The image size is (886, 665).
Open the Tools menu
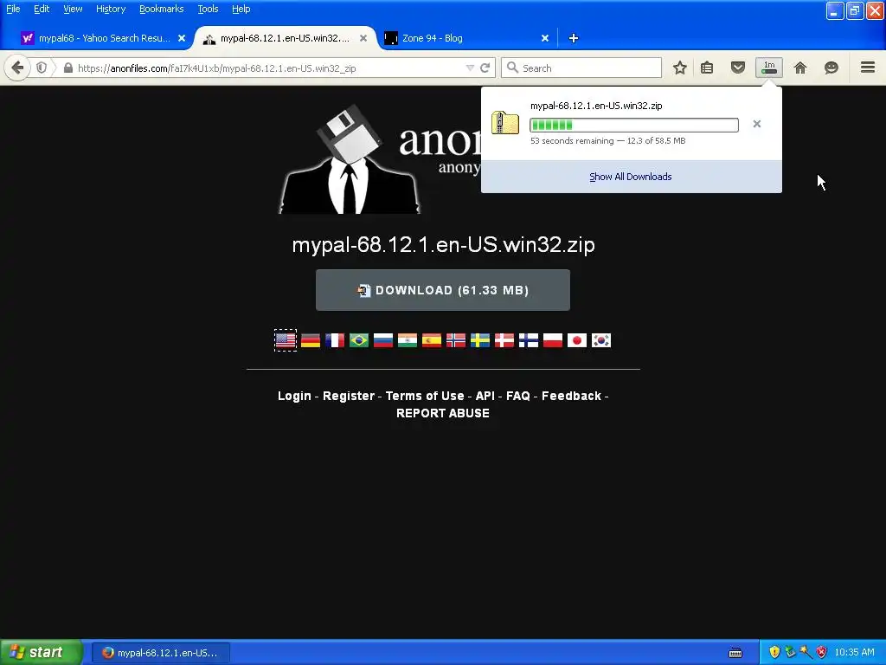click(208, 9)
